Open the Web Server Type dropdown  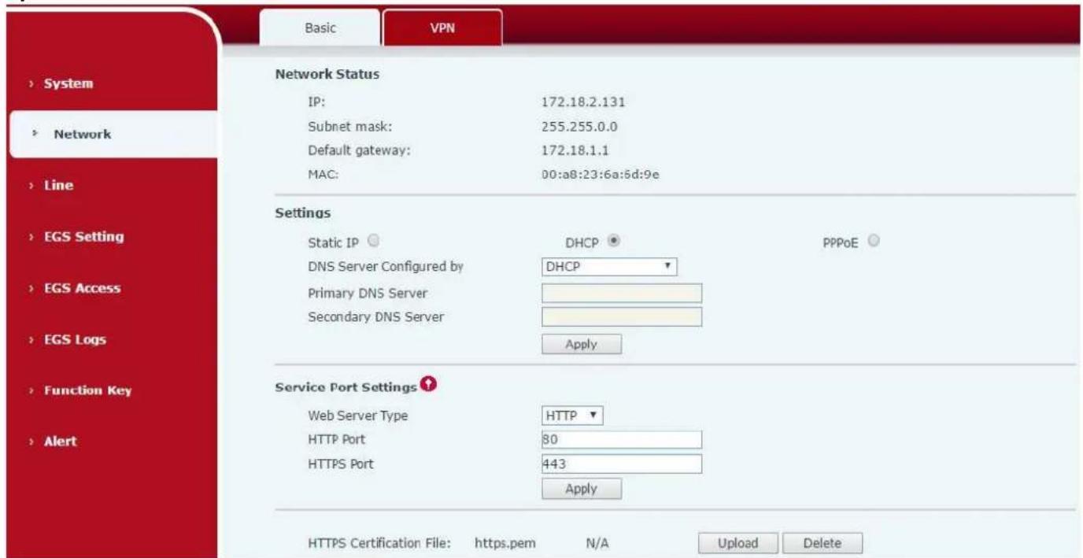coord(572,416)
